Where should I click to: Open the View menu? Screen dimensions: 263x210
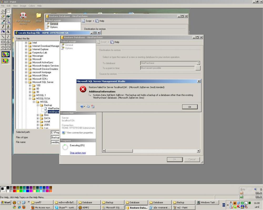point(15,6)
